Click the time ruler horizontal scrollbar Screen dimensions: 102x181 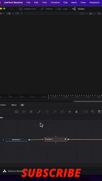88,101
